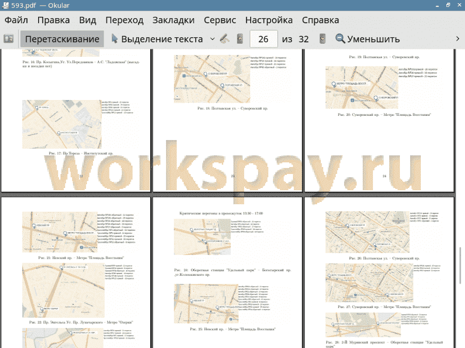Click the map above Рис. 20 caption
Image resolution: width=465 pixels, height=348 pixels.
pos(362,87)
